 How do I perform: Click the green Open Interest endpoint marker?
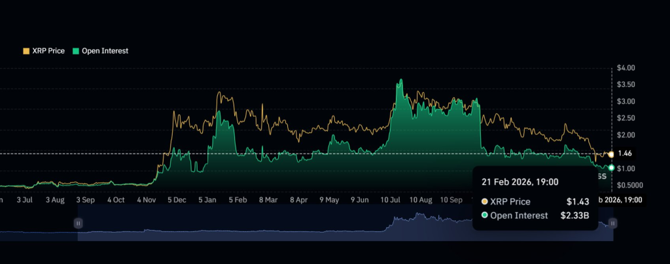tap(611, 168)
